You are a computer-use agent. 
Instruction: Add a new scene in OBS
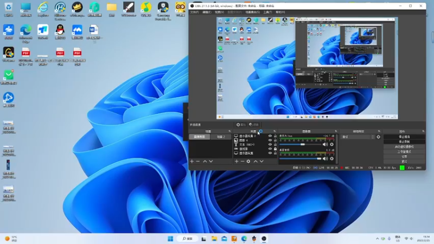(192, 161)
